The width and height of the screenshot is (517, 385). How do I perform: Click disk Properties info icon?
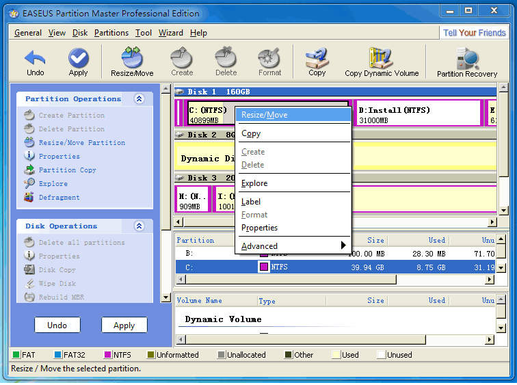[x=29, y=256]
